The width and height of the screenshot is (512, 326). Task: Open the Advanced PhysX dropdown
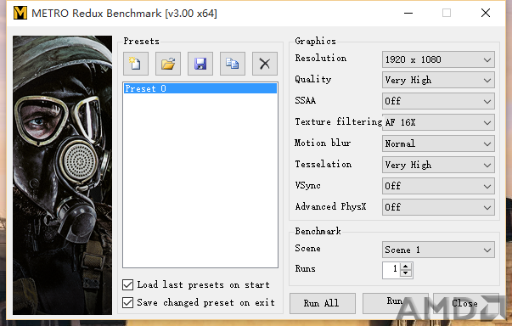click(x=438, y=207)
